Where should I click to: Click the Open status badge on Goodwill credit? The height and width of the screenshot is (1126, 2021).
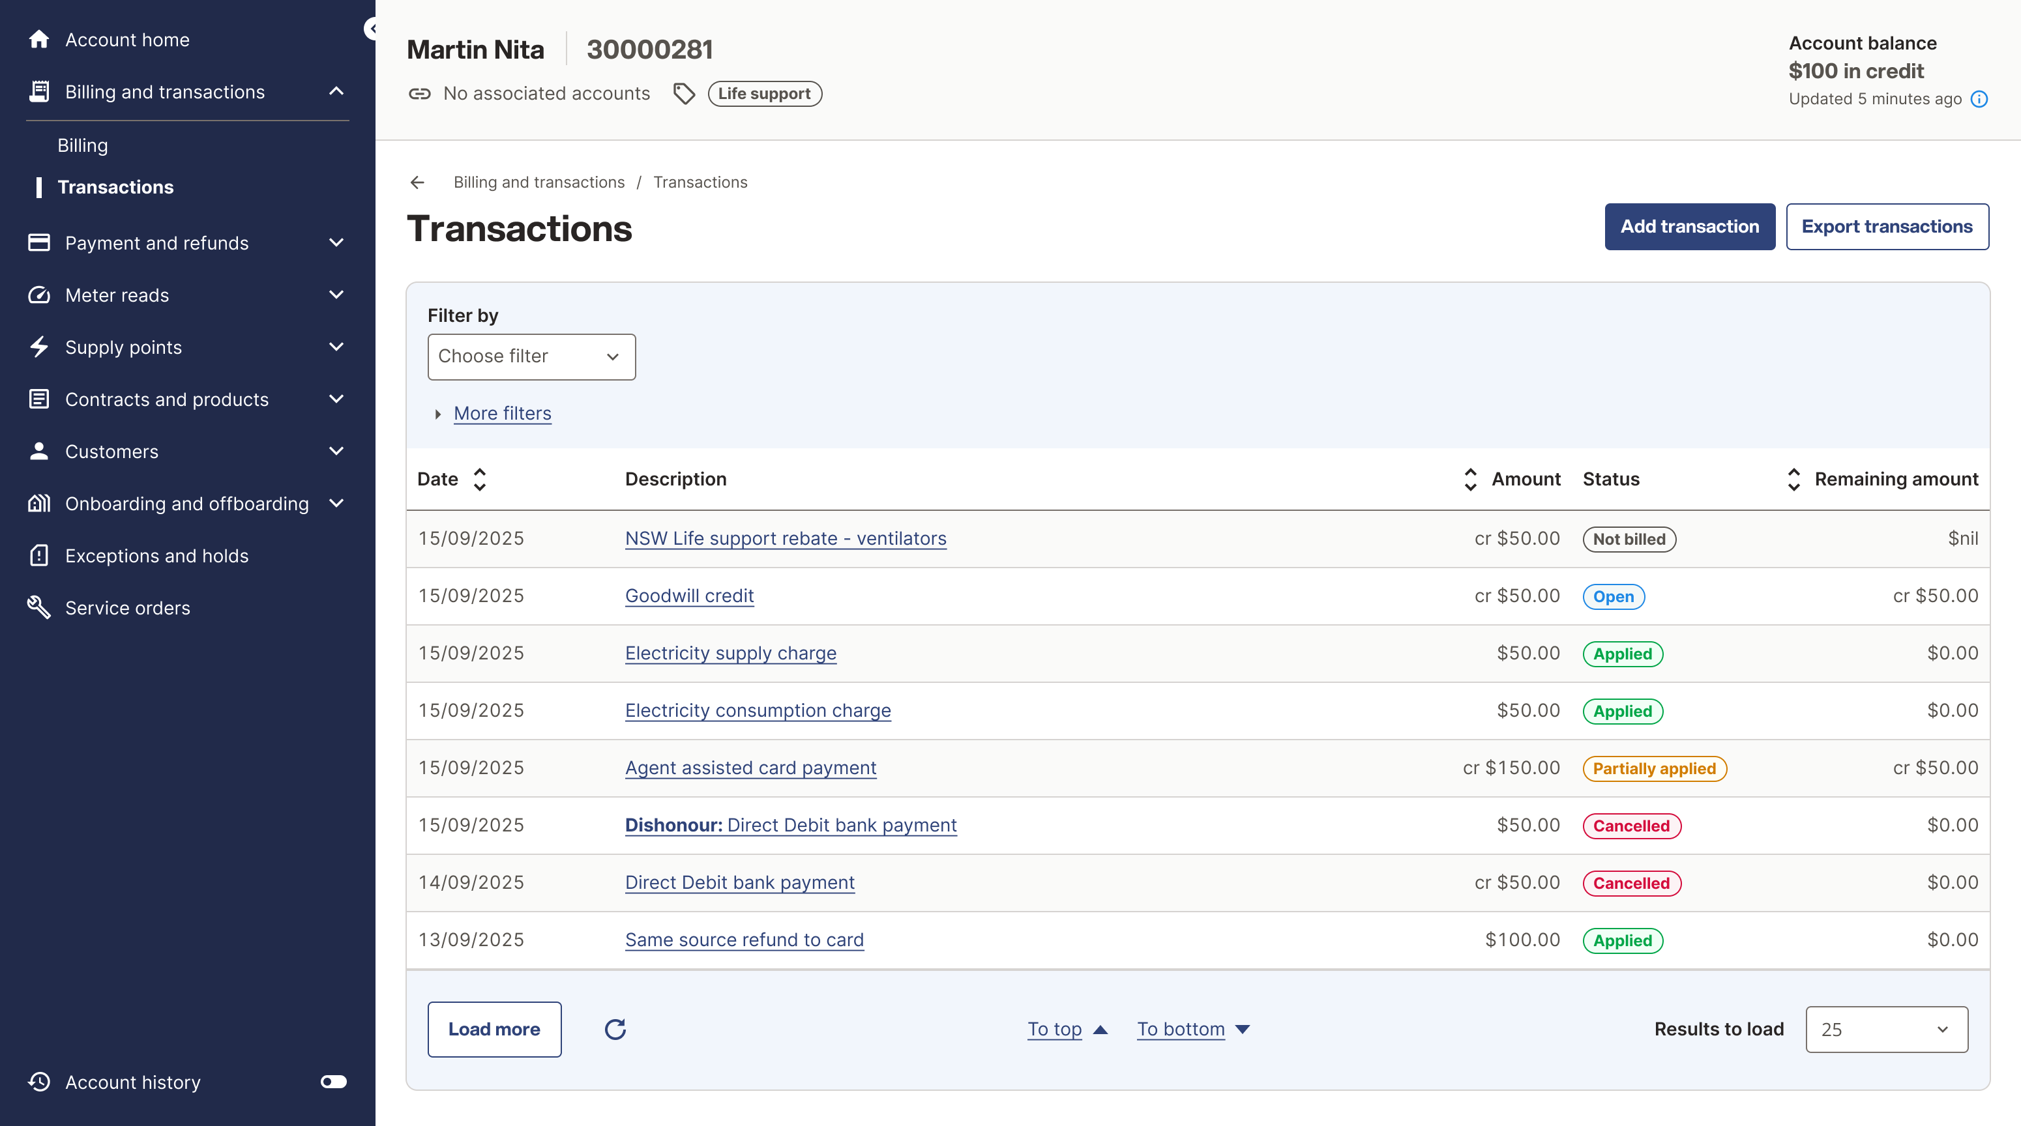tap(1613, 597)
